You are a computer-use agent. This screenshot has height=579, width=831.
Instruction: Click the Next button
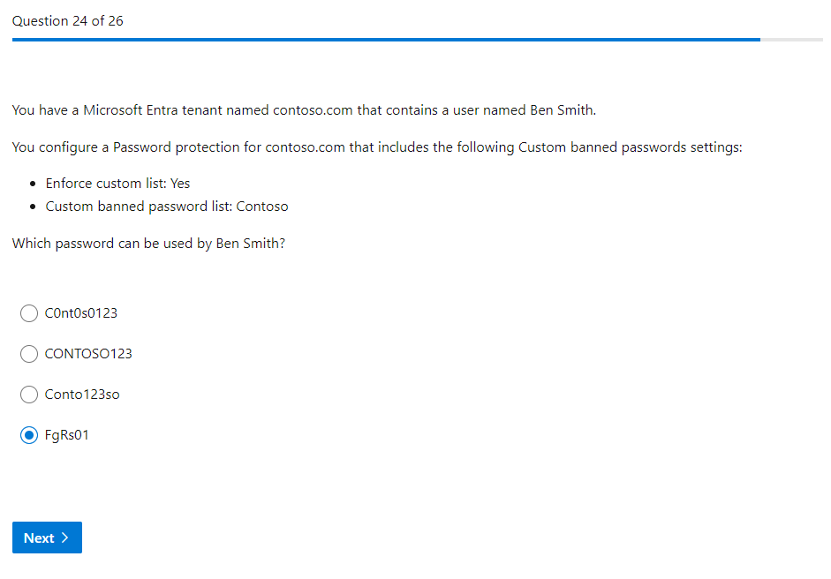point(47,538)
